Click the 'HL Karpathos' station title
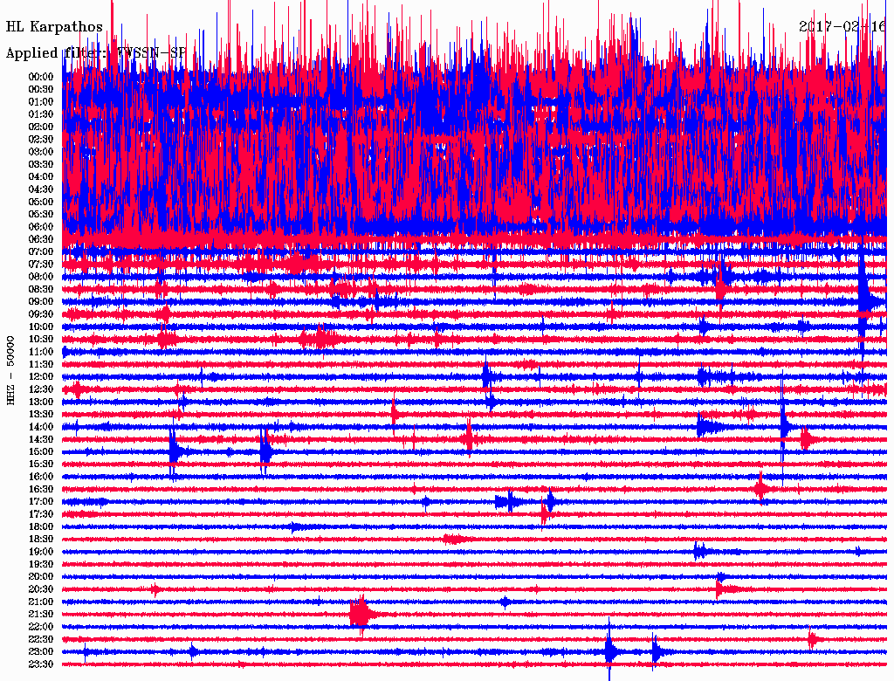The height and width of the screenshot is (681, 894). [54, 27]
